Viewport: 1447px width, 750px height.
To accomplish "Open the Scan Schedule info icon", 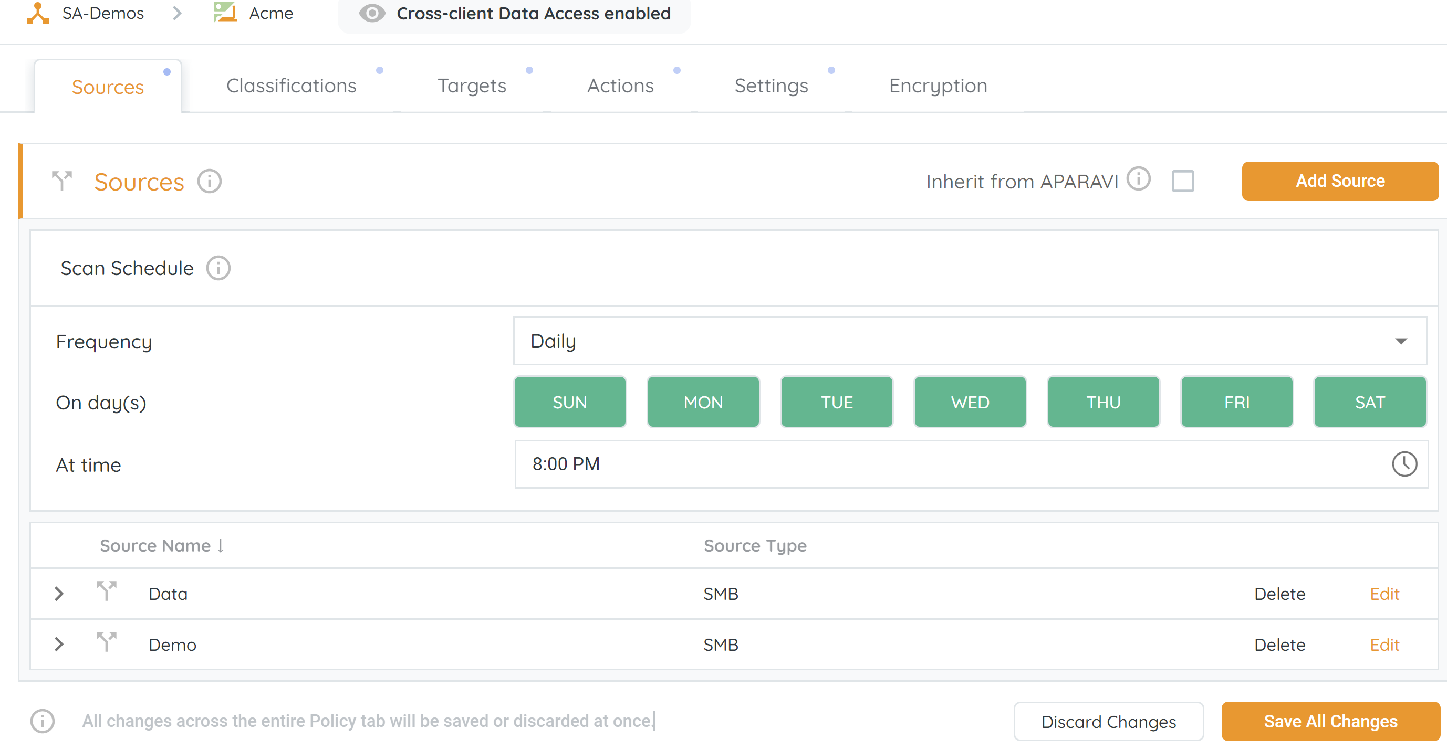I will 218,268.
